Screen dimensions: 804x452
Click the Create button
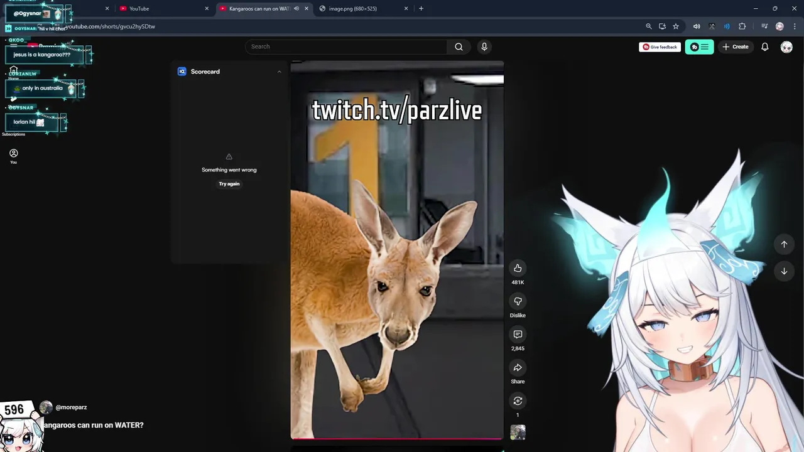point(736,46)
